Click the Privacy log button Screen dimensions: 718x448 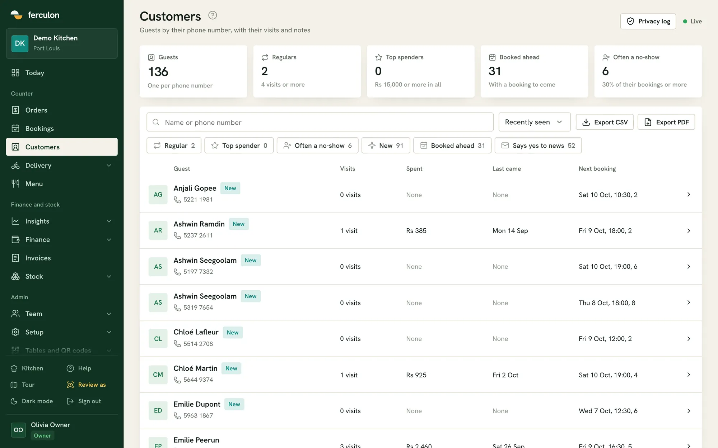pyautogui.click(x=648, y=22)
